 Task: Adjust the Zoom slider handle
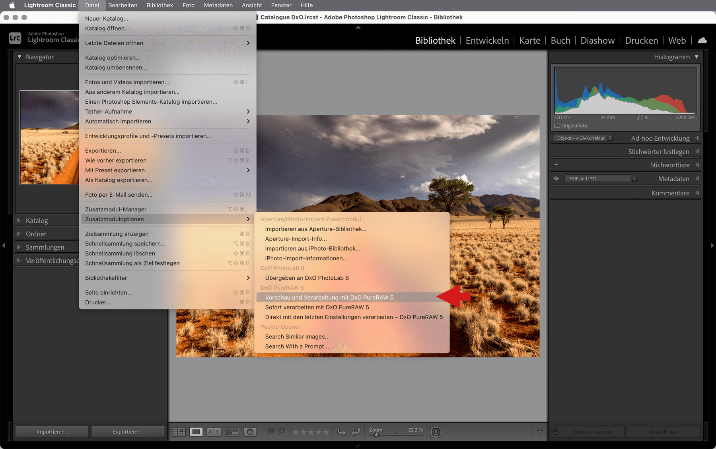click(376, 435)
